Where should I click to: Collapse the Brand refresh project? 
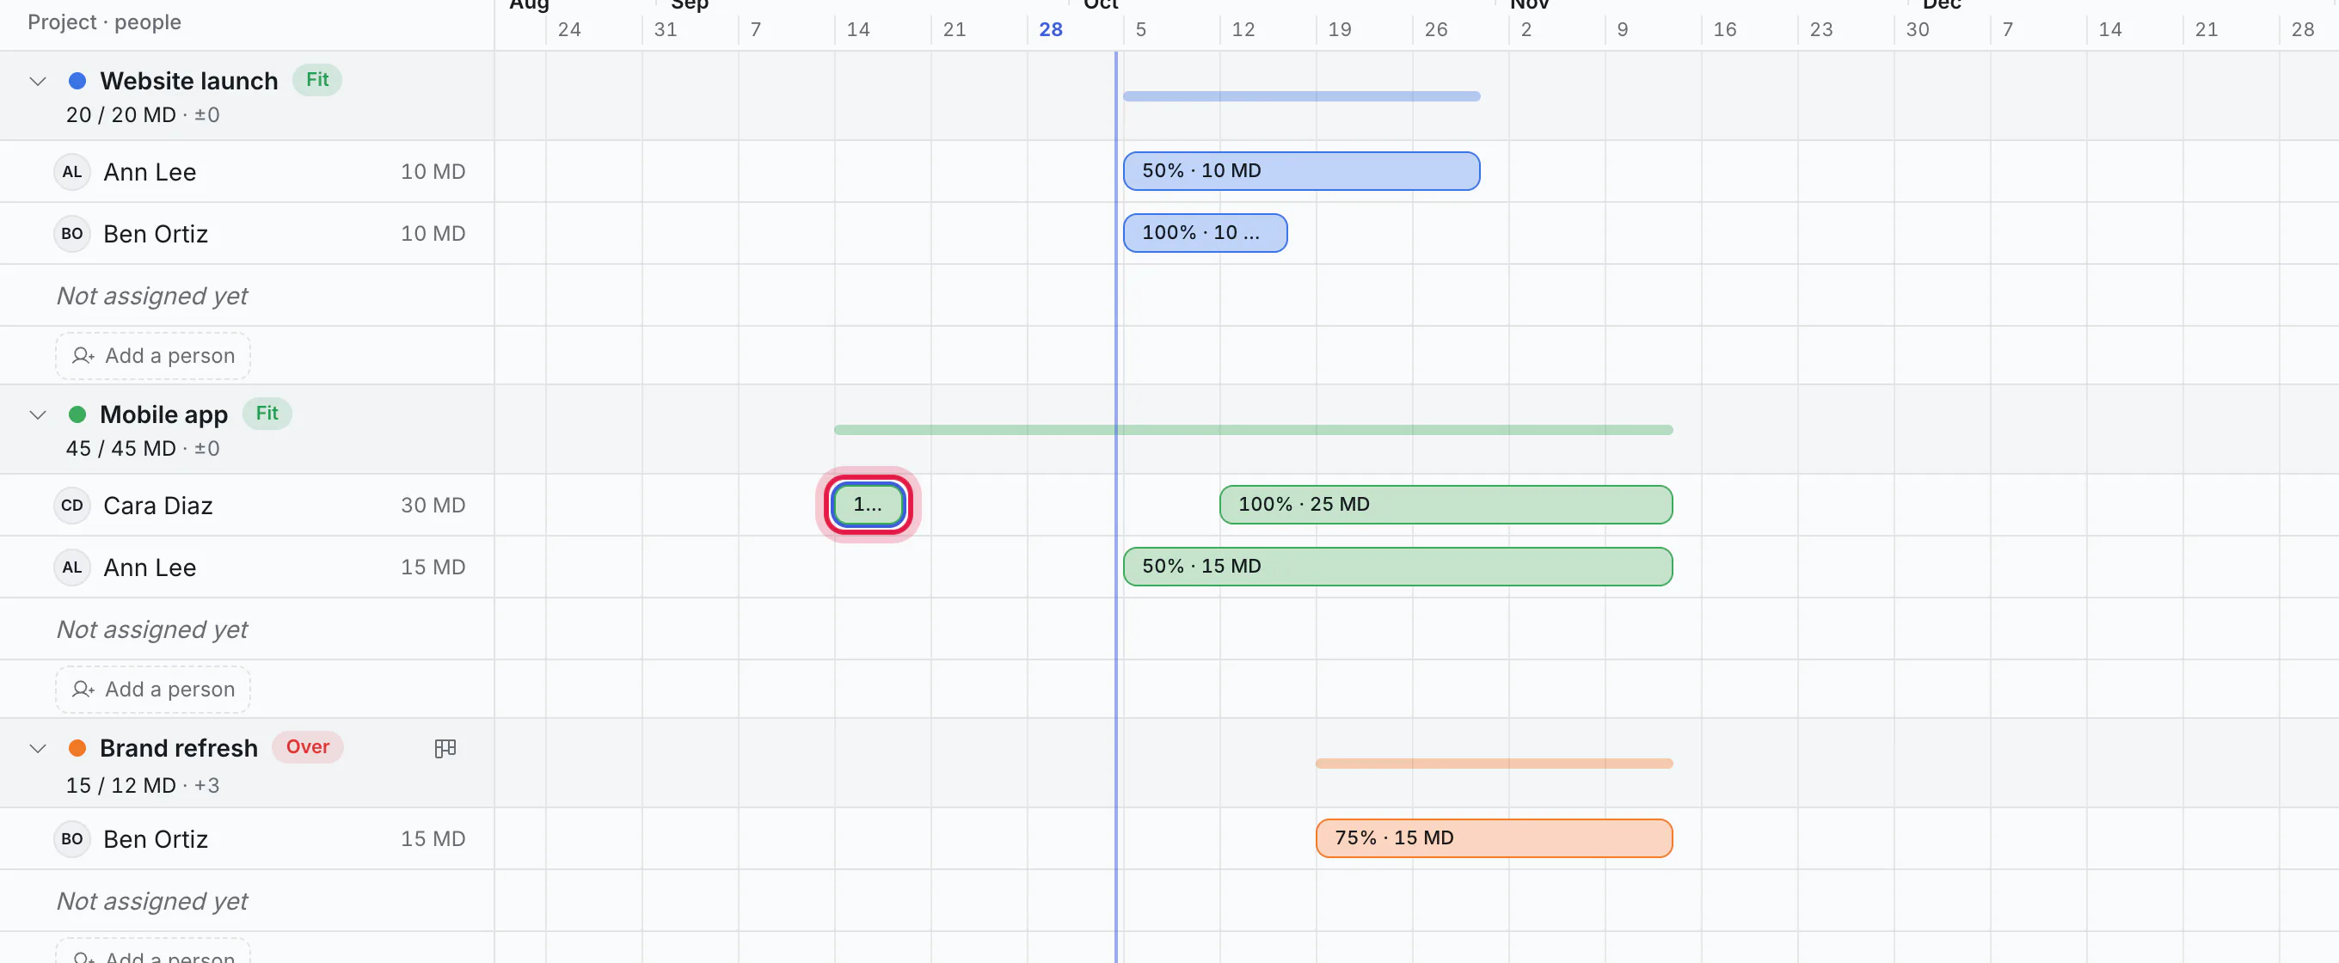[x=37, y=749]
